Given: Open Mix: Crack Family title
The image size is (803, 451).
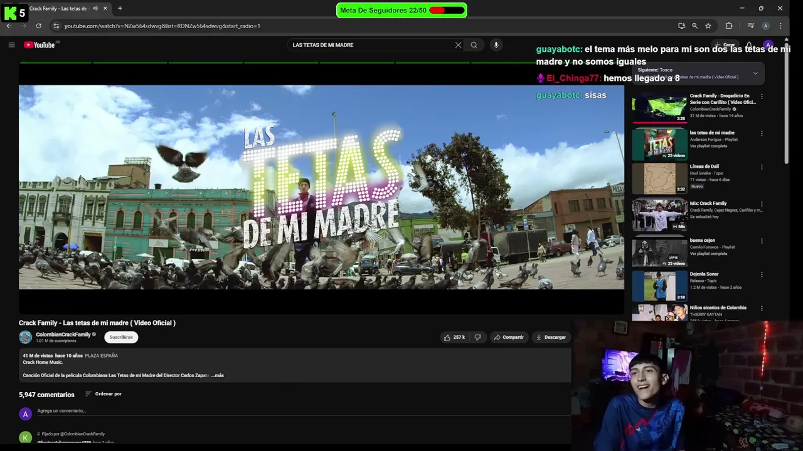Looking at the screenshot, I should [708, 204].
